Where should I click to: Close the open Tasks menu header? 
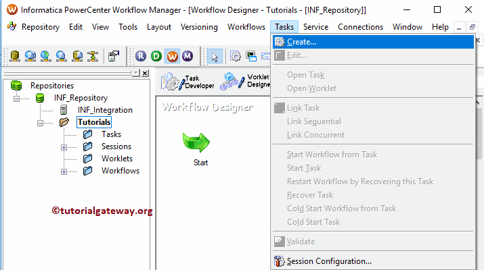click(x=284, y=27)
